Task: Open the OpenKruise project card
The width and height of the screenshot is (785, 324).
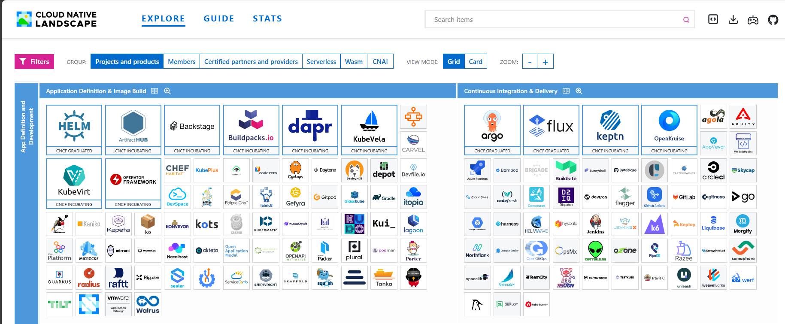Action: (x=669, y=130)
